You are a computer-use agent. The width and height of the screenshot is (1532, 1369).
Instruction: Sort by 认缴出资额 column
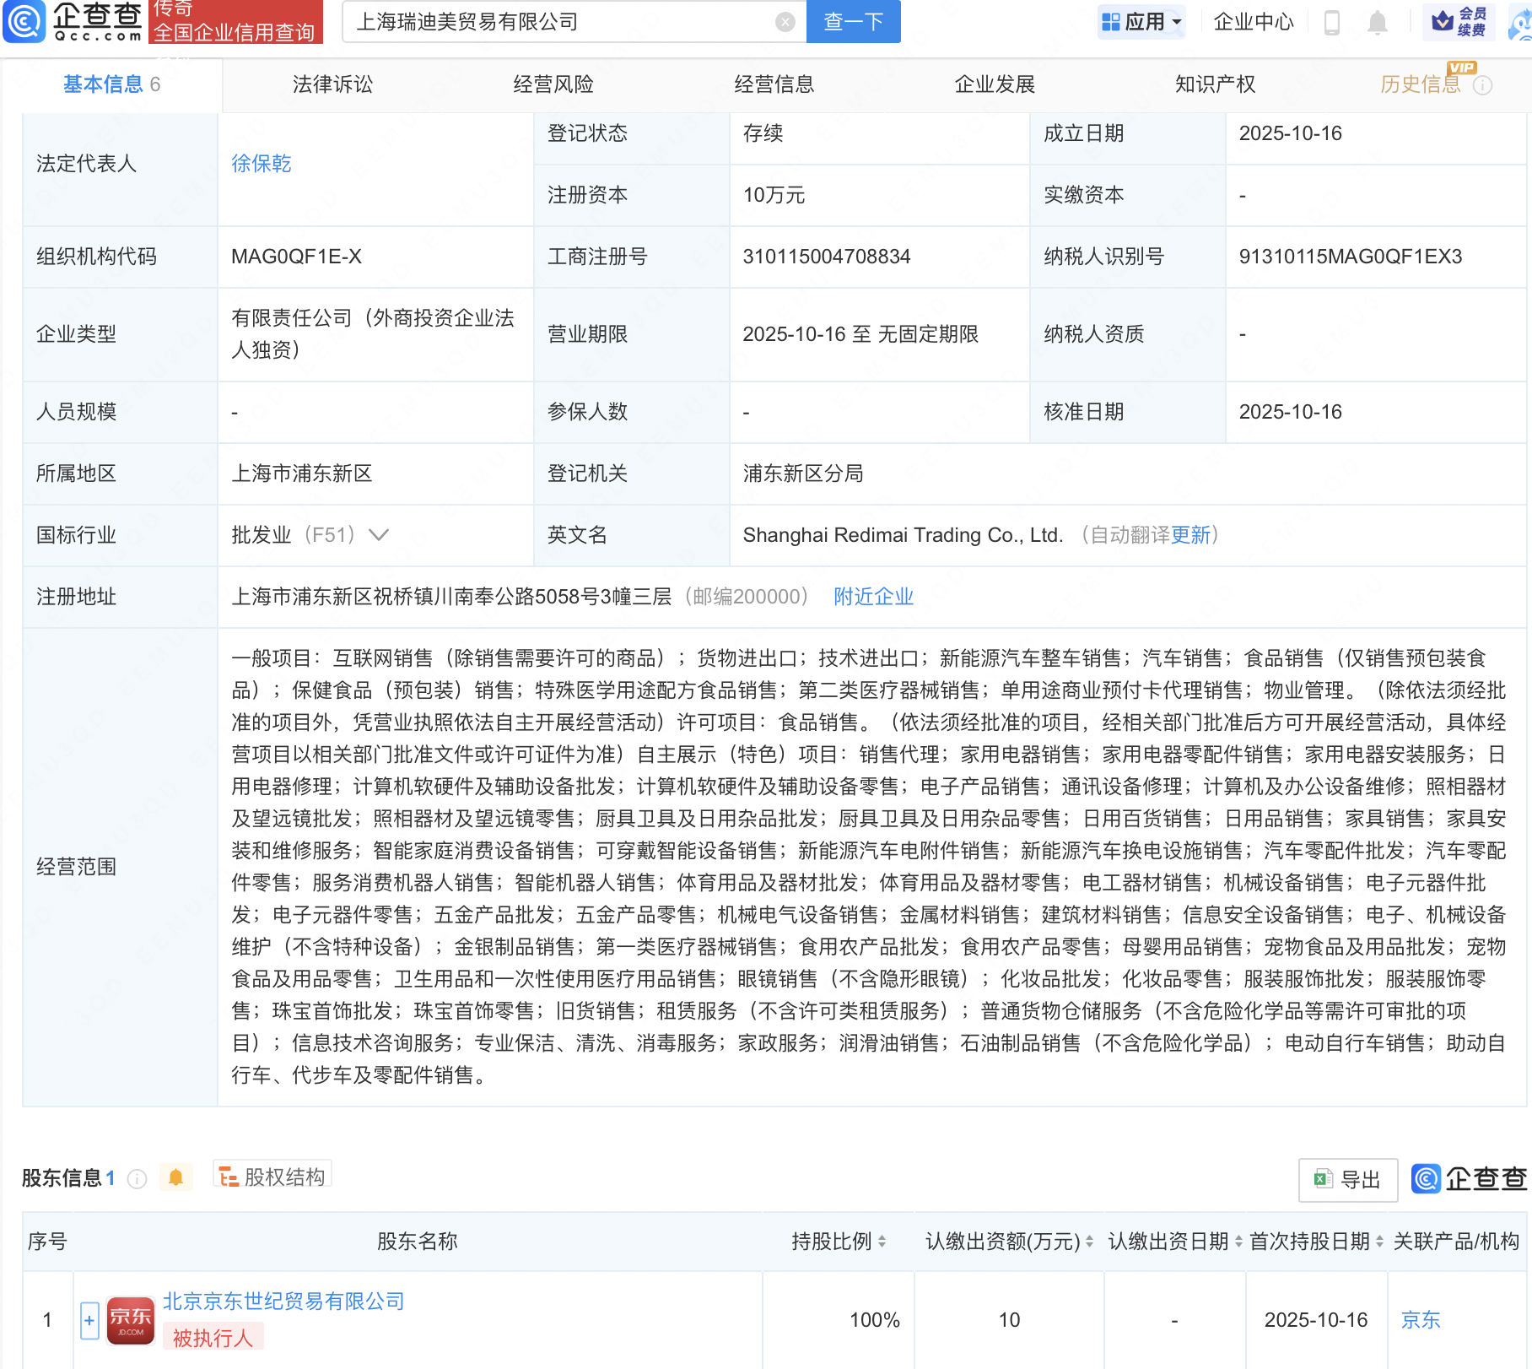coord(1089,1242)
